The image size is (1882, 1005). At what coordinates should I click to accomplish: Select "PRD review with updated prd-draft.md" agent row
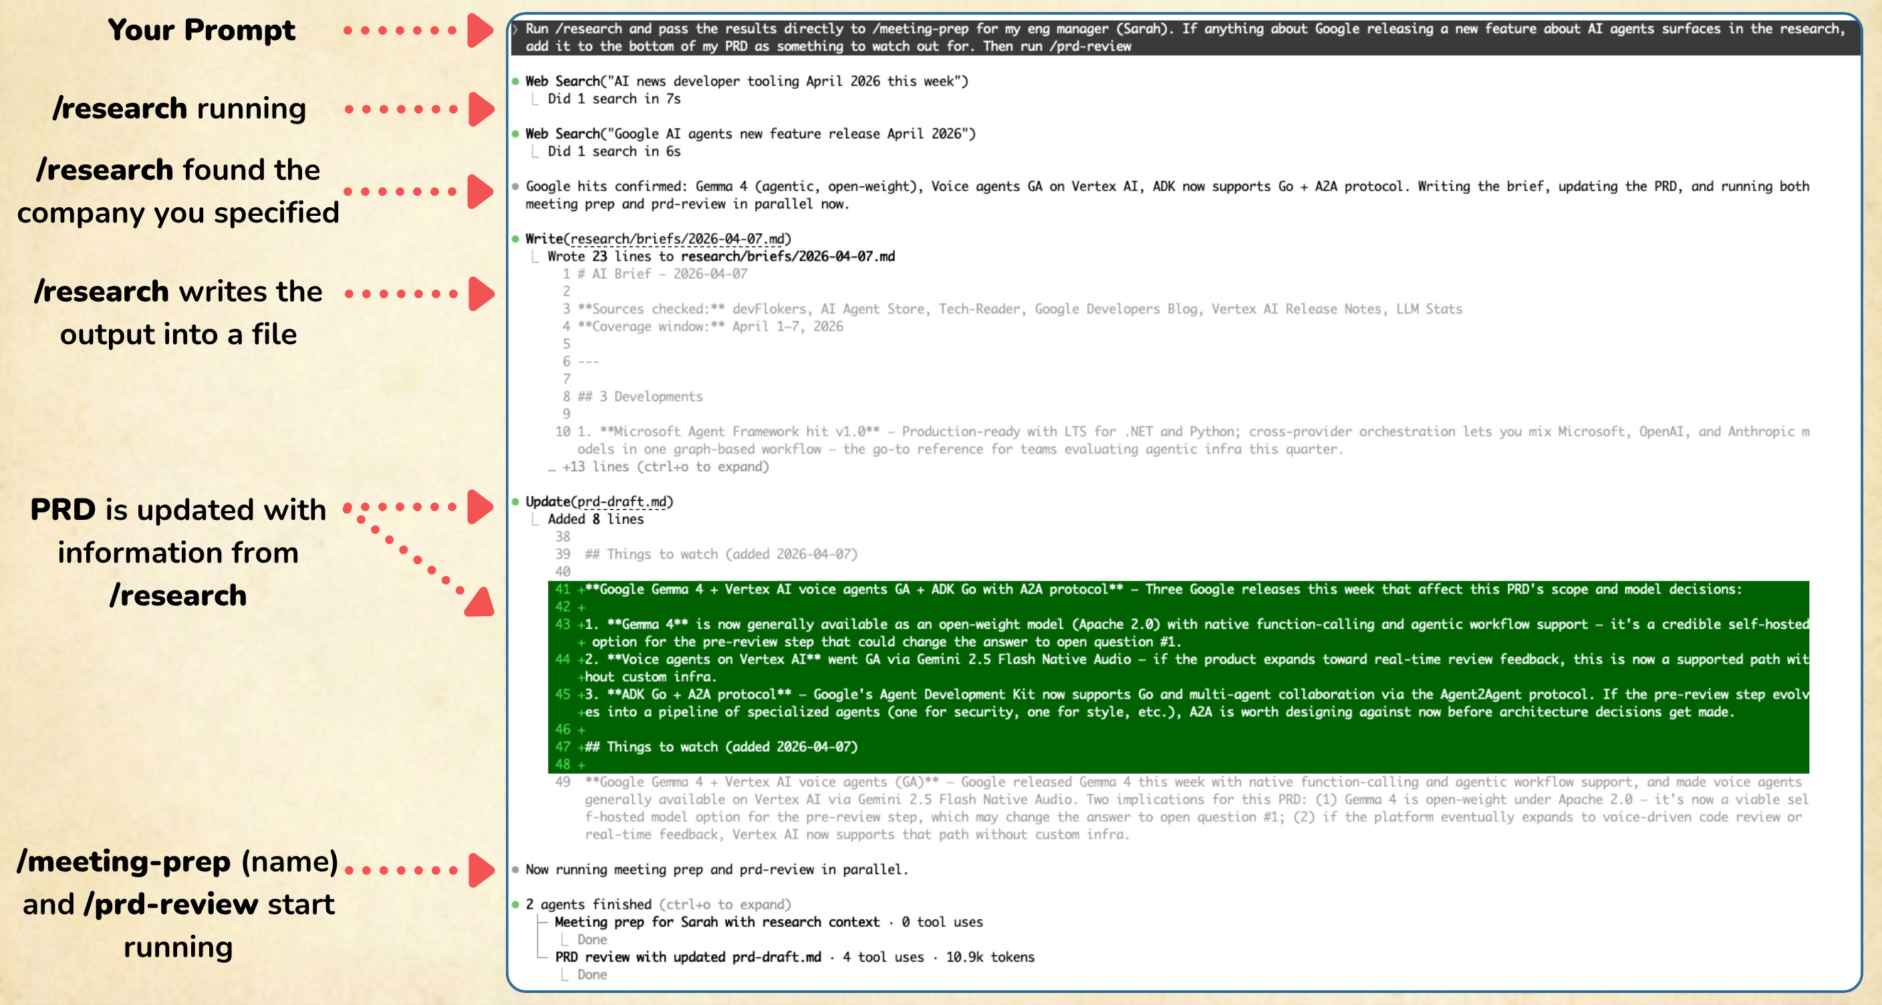(794, 958)
